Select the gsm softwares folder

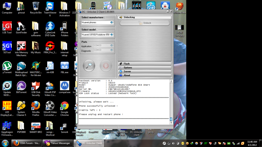(36, 29)
